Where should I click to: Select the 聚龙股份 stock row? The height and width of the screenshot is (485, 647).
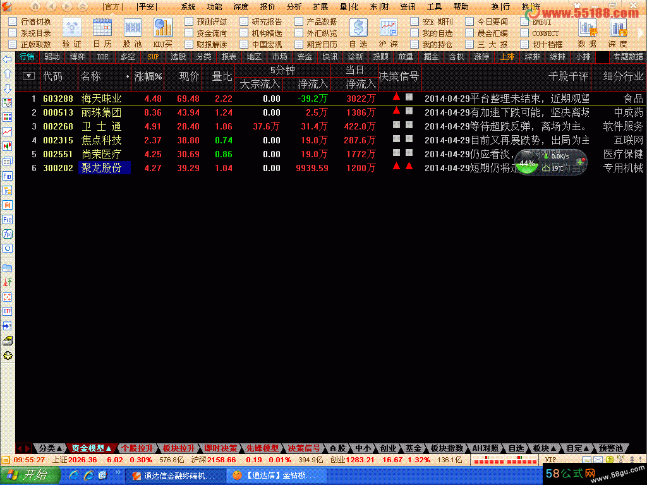click(104, 168)
